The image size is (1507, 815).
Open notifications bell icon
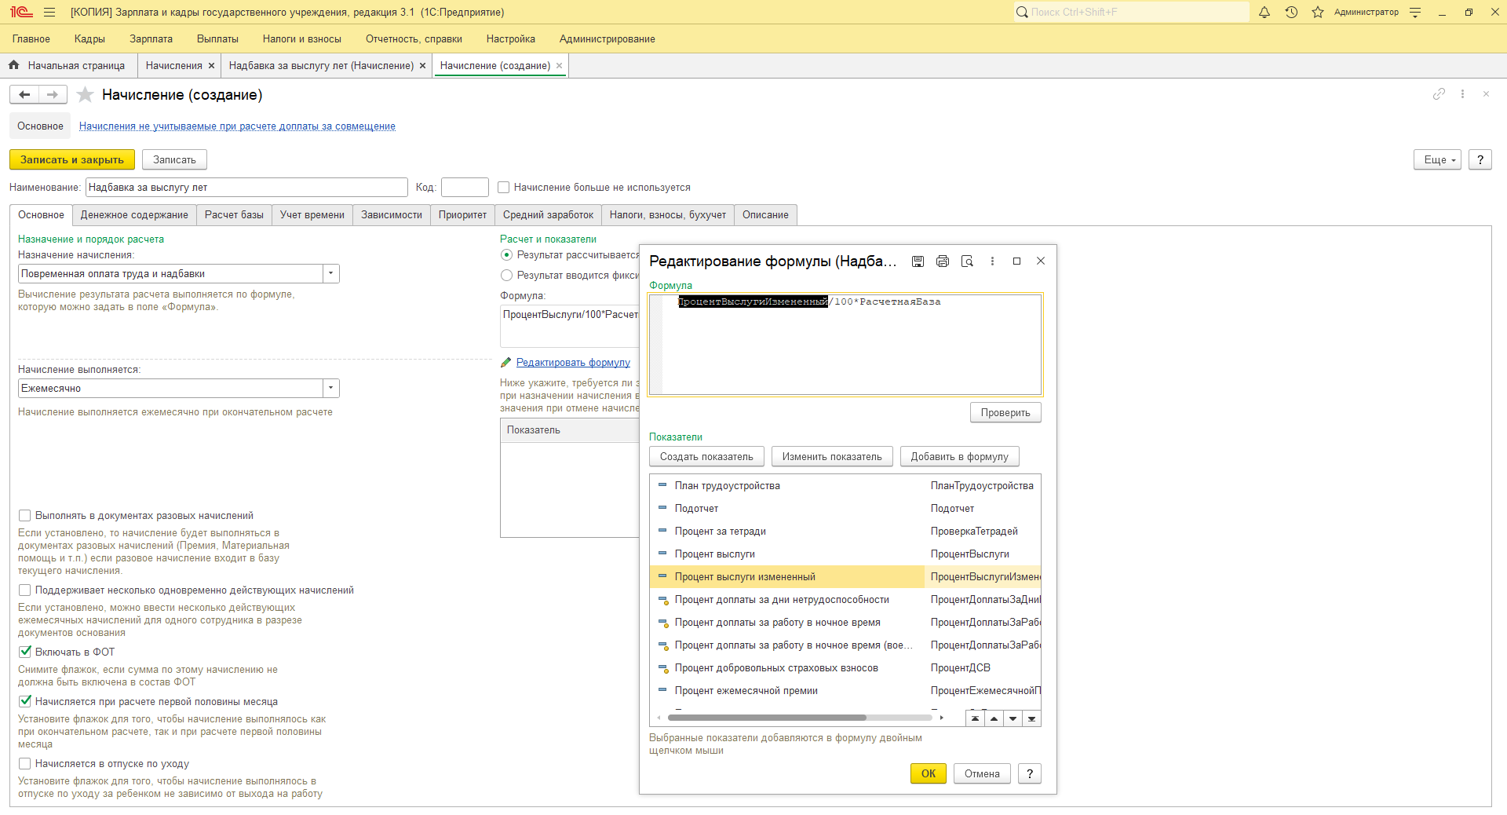(1264, 12)
